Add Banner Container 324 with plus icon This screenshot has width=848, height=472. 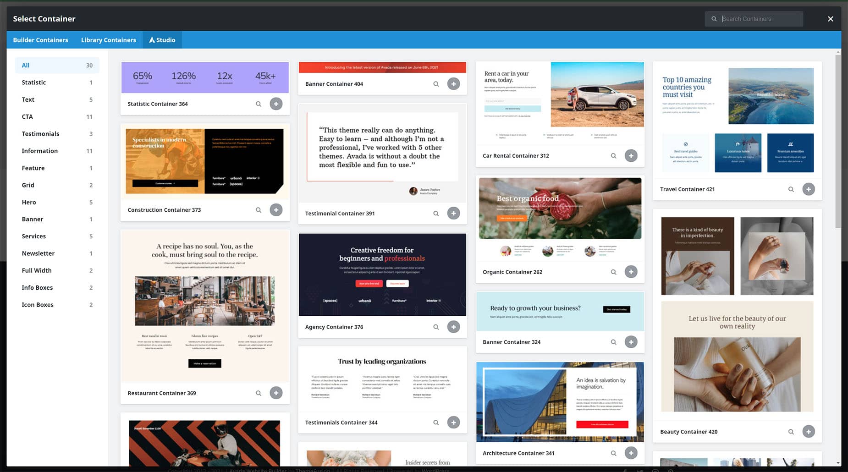coord(631,342)
